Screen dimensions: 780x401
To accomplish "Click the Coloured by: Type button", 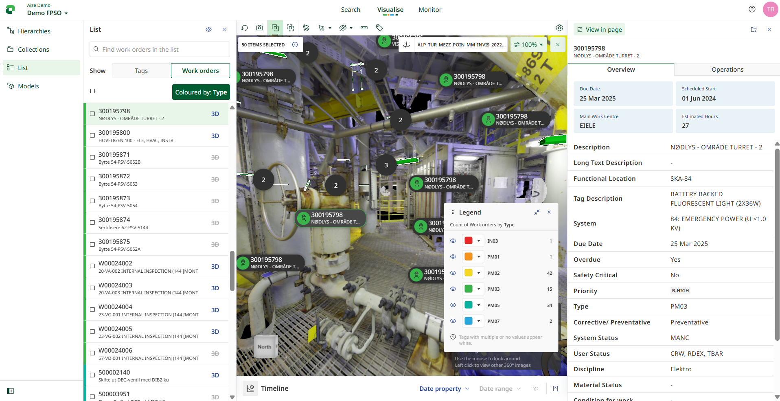I will [201, 92].
